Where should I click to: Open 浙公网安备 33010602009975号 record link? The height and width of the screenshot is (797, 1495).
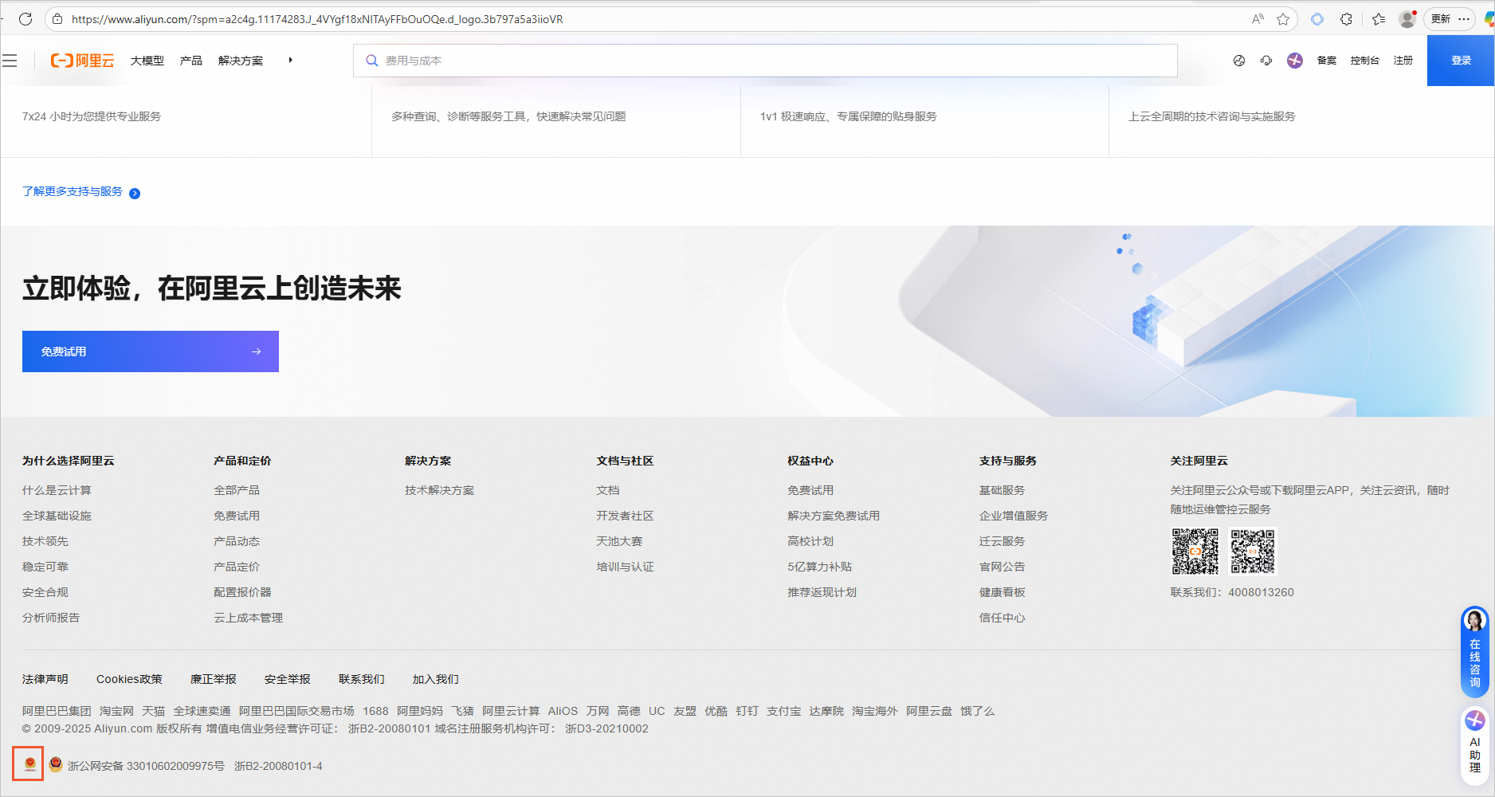146,766
